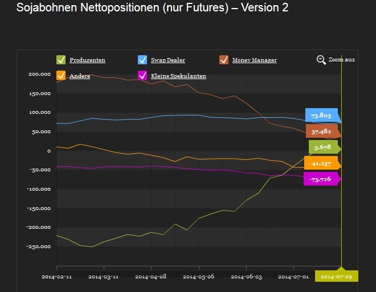Screen dimensions: 376x292
Task: Toggle the orange Andere checkbox
Action: (x=61, y=76)
